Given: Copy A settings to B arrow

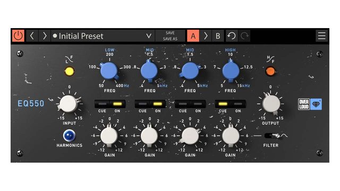Looking at the screenshot, I should click(206, 36).
